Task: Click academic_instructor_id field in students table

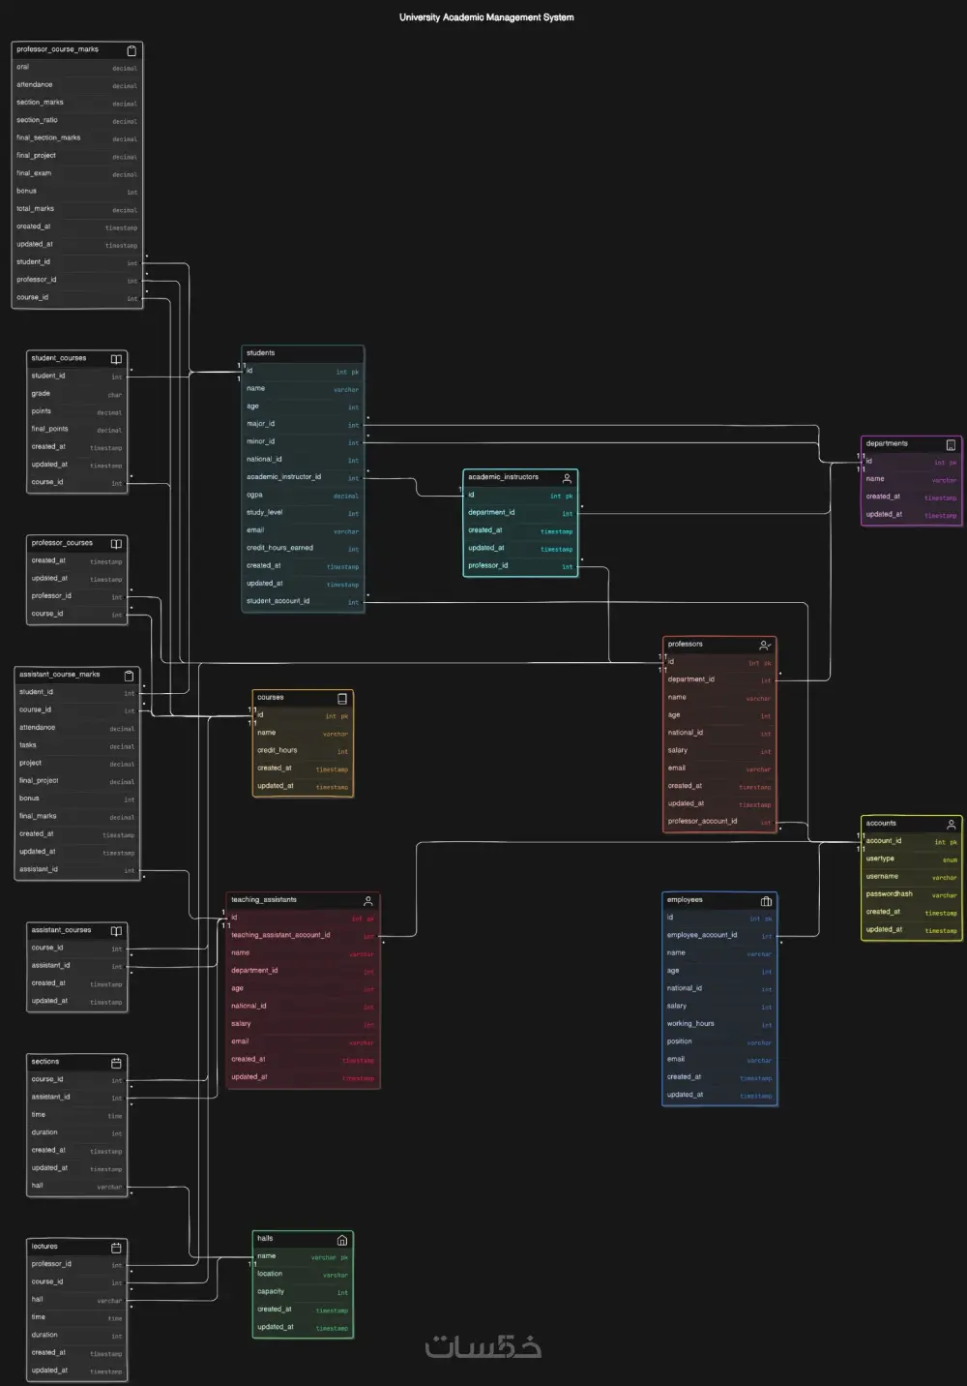Action: pyautogui.click(x=303, y=477)
